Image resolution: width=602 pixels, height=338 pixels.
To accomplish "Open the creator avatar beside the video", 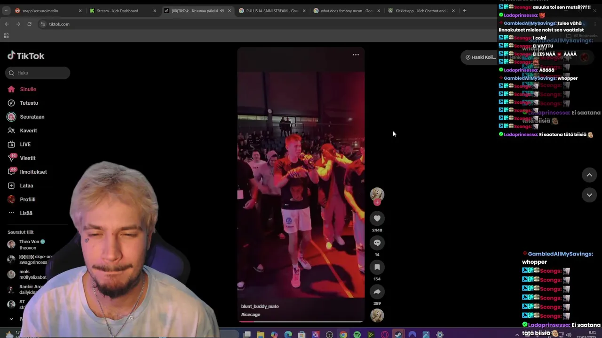I will [377, 194].
